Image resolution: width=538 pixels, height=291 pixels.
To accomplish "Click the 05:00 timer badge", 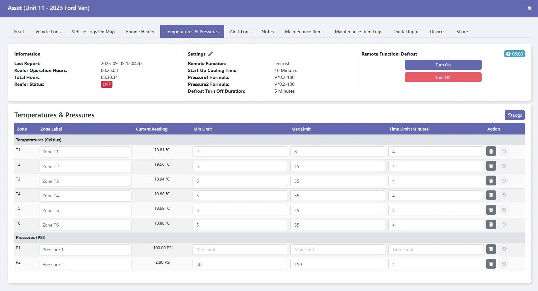I will pos(514,54).
